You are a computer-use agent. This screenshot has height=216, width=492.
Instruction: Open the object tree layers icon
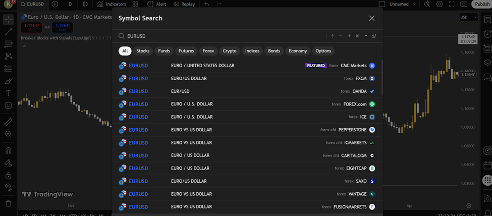click(x=487, y=62)
